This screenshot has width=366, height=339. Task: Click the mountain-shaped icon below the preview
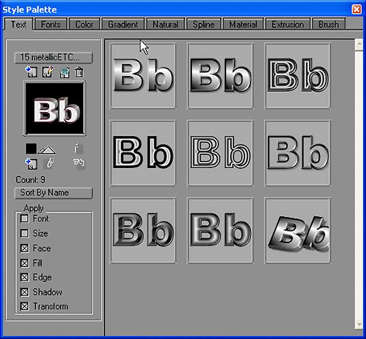point(47,149)
